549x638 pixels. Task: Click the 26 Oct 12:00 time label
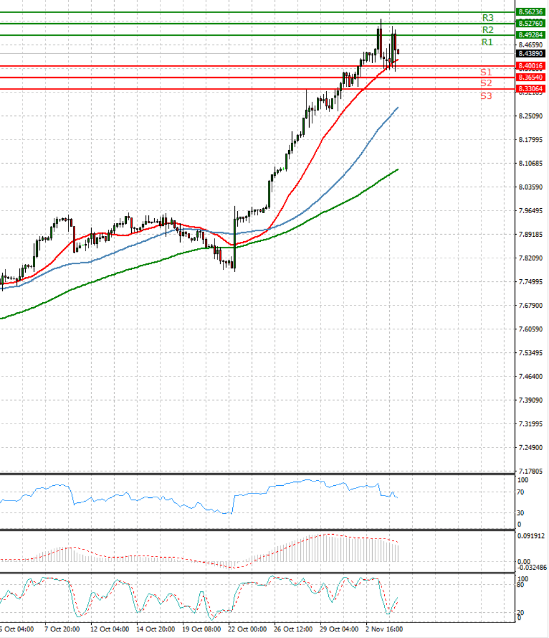pyautogui.click(x=293, y=629)
